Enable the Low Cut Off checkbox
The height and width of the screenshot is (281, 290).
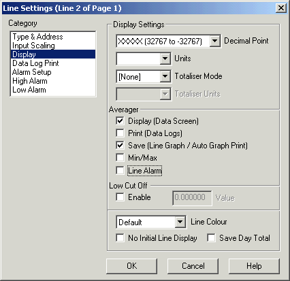[120, 197]
